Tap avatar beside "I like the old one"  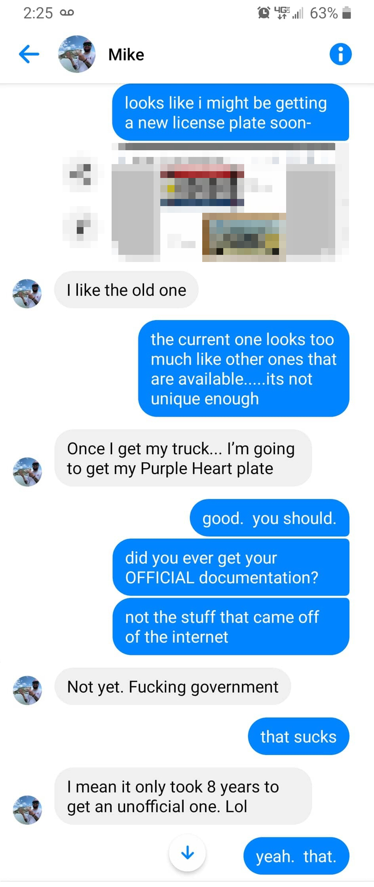[27, 294]
